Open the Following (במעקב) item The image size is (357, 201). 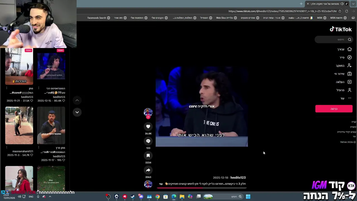(344, 66)
